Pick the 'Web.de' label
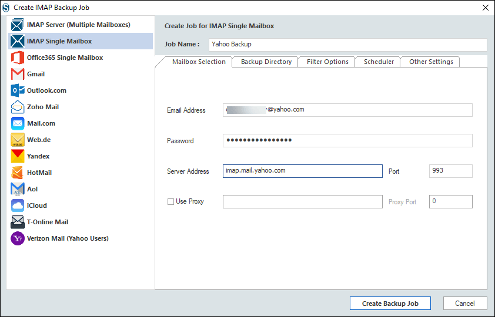 point(39,140)
